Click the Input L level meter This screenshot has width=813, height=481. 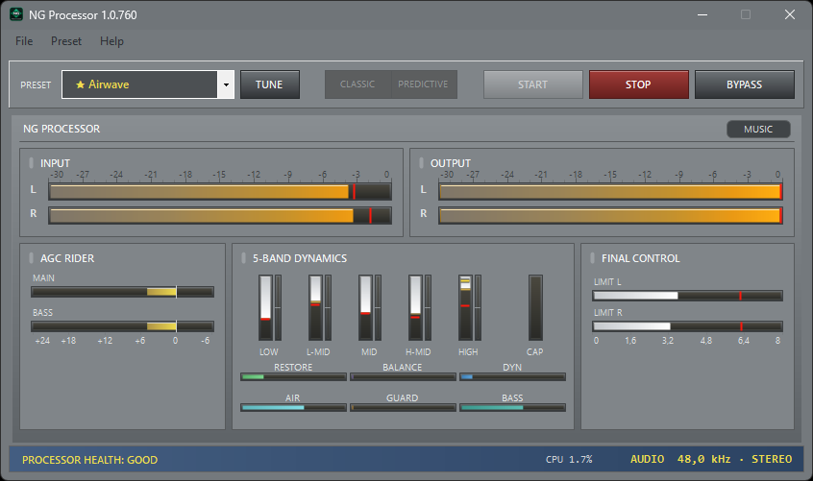click(220, 192)
